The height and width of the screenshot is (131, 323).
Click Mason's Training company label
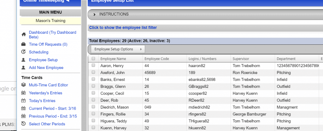(x=50, y=20)
